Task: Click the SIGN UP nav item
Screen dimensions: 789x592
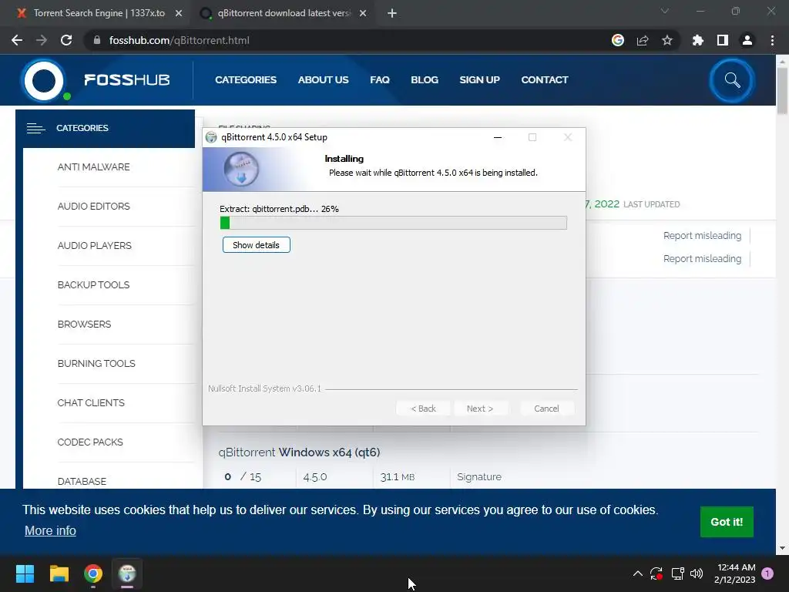Action: tap(479, 80)
